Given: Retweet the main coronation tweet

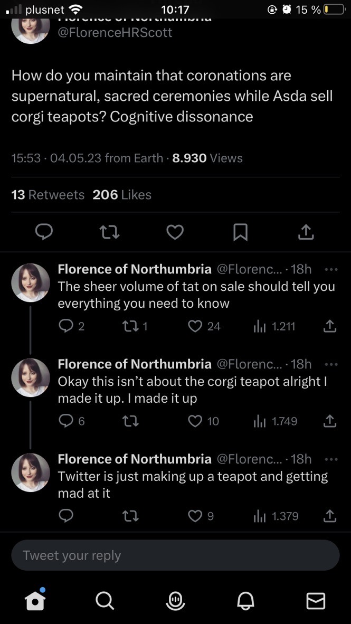Looking at the screenshot, I should (110, 232).
